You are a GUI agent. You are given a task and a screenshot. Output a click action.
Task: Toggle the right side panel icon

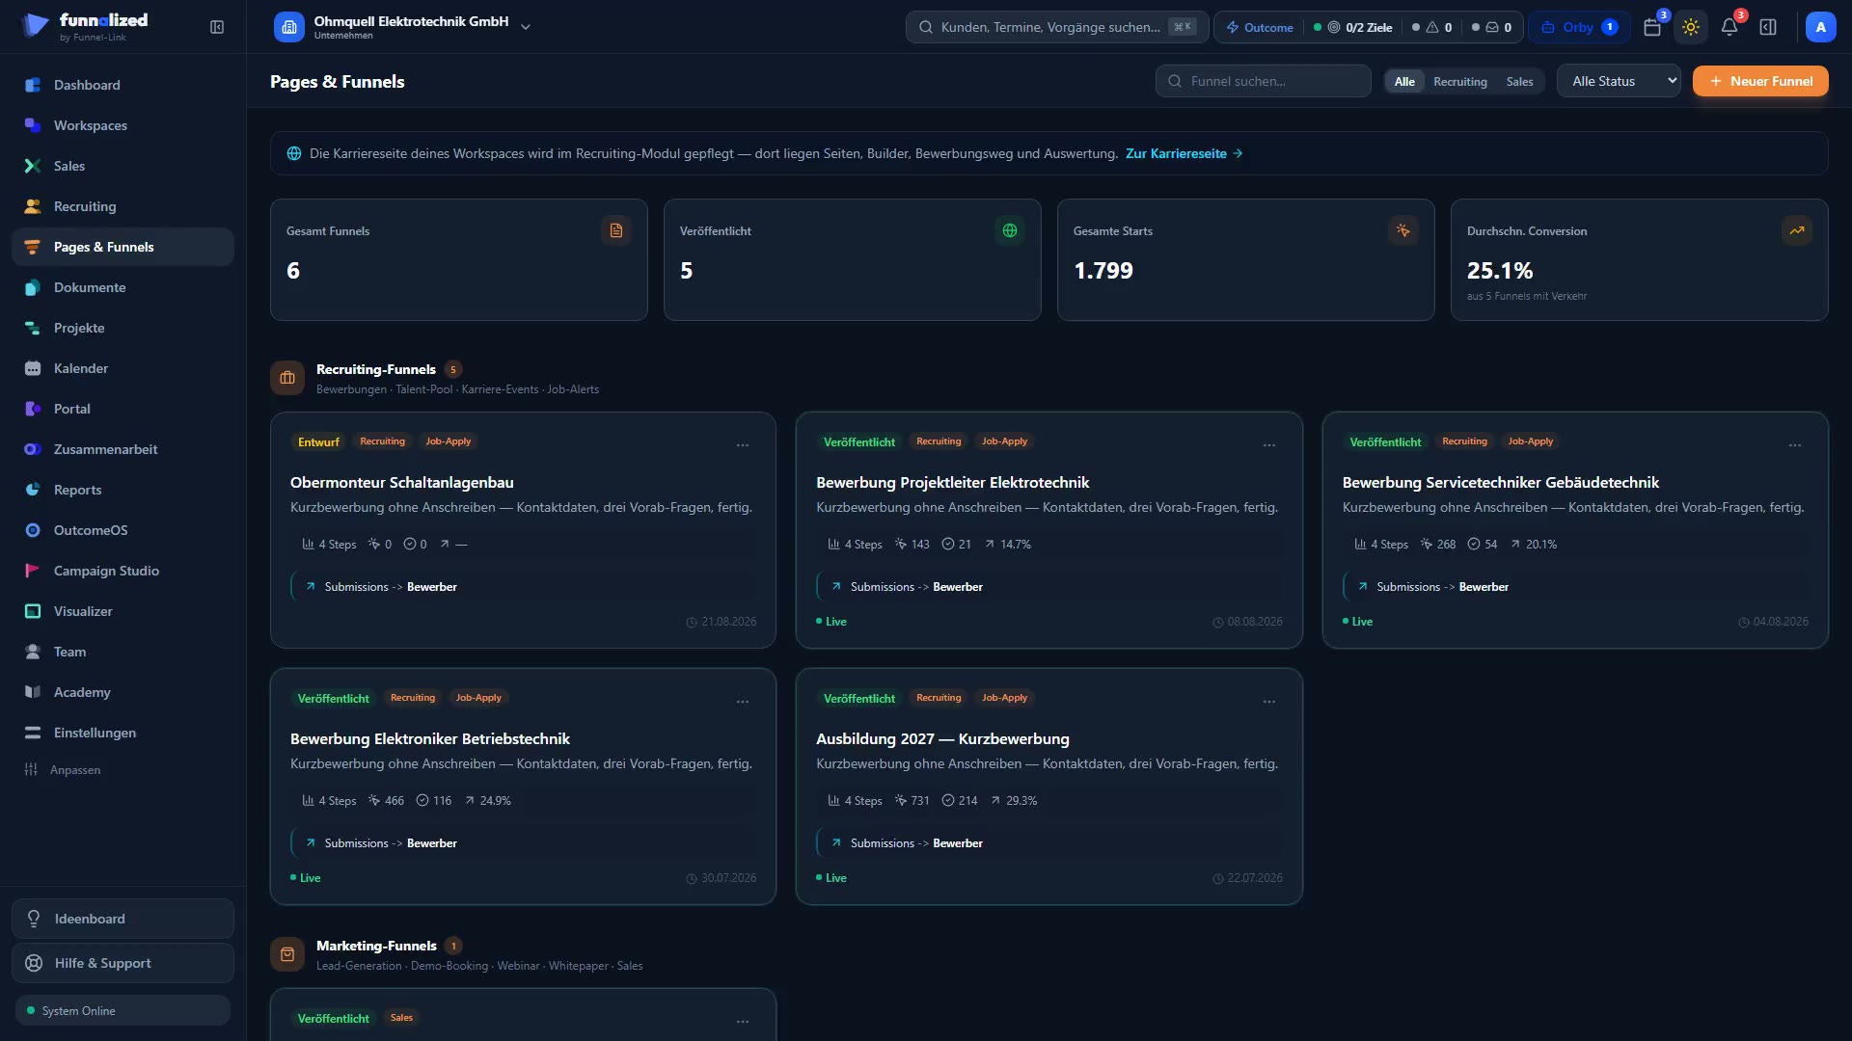tap(1768, 27)
